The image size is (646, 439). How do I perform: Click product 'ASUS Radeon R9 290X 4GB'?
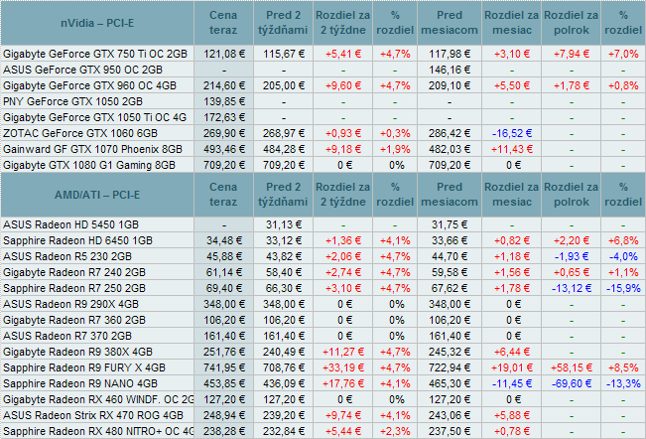[70, 304]
